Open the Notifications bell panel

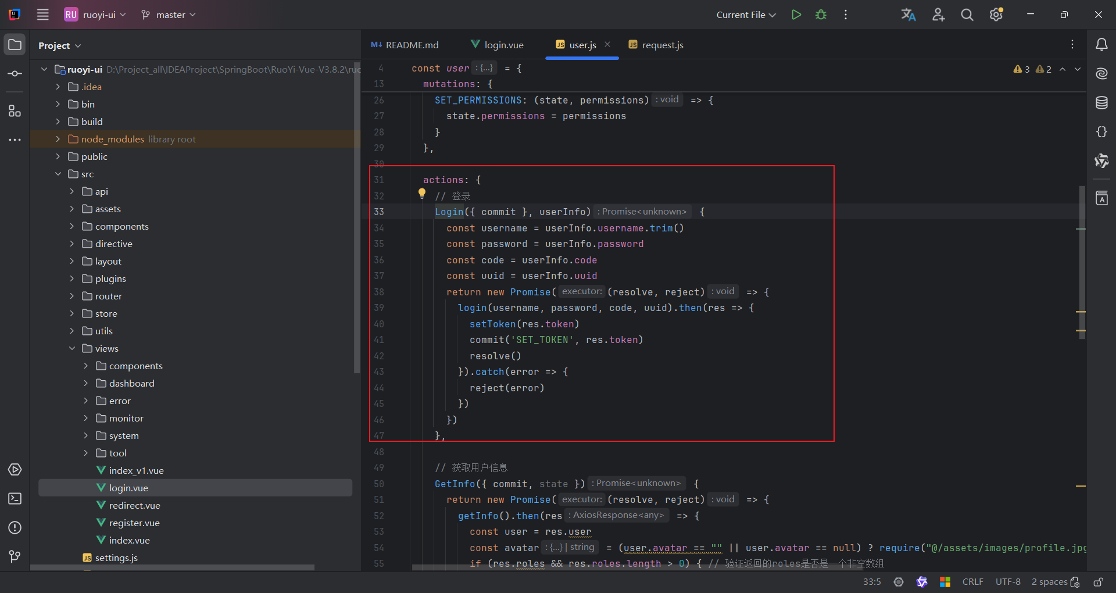tap(1101, 45)
